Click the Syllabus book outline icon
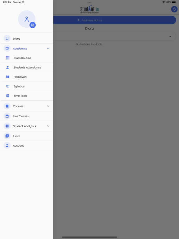 point(8,86)
